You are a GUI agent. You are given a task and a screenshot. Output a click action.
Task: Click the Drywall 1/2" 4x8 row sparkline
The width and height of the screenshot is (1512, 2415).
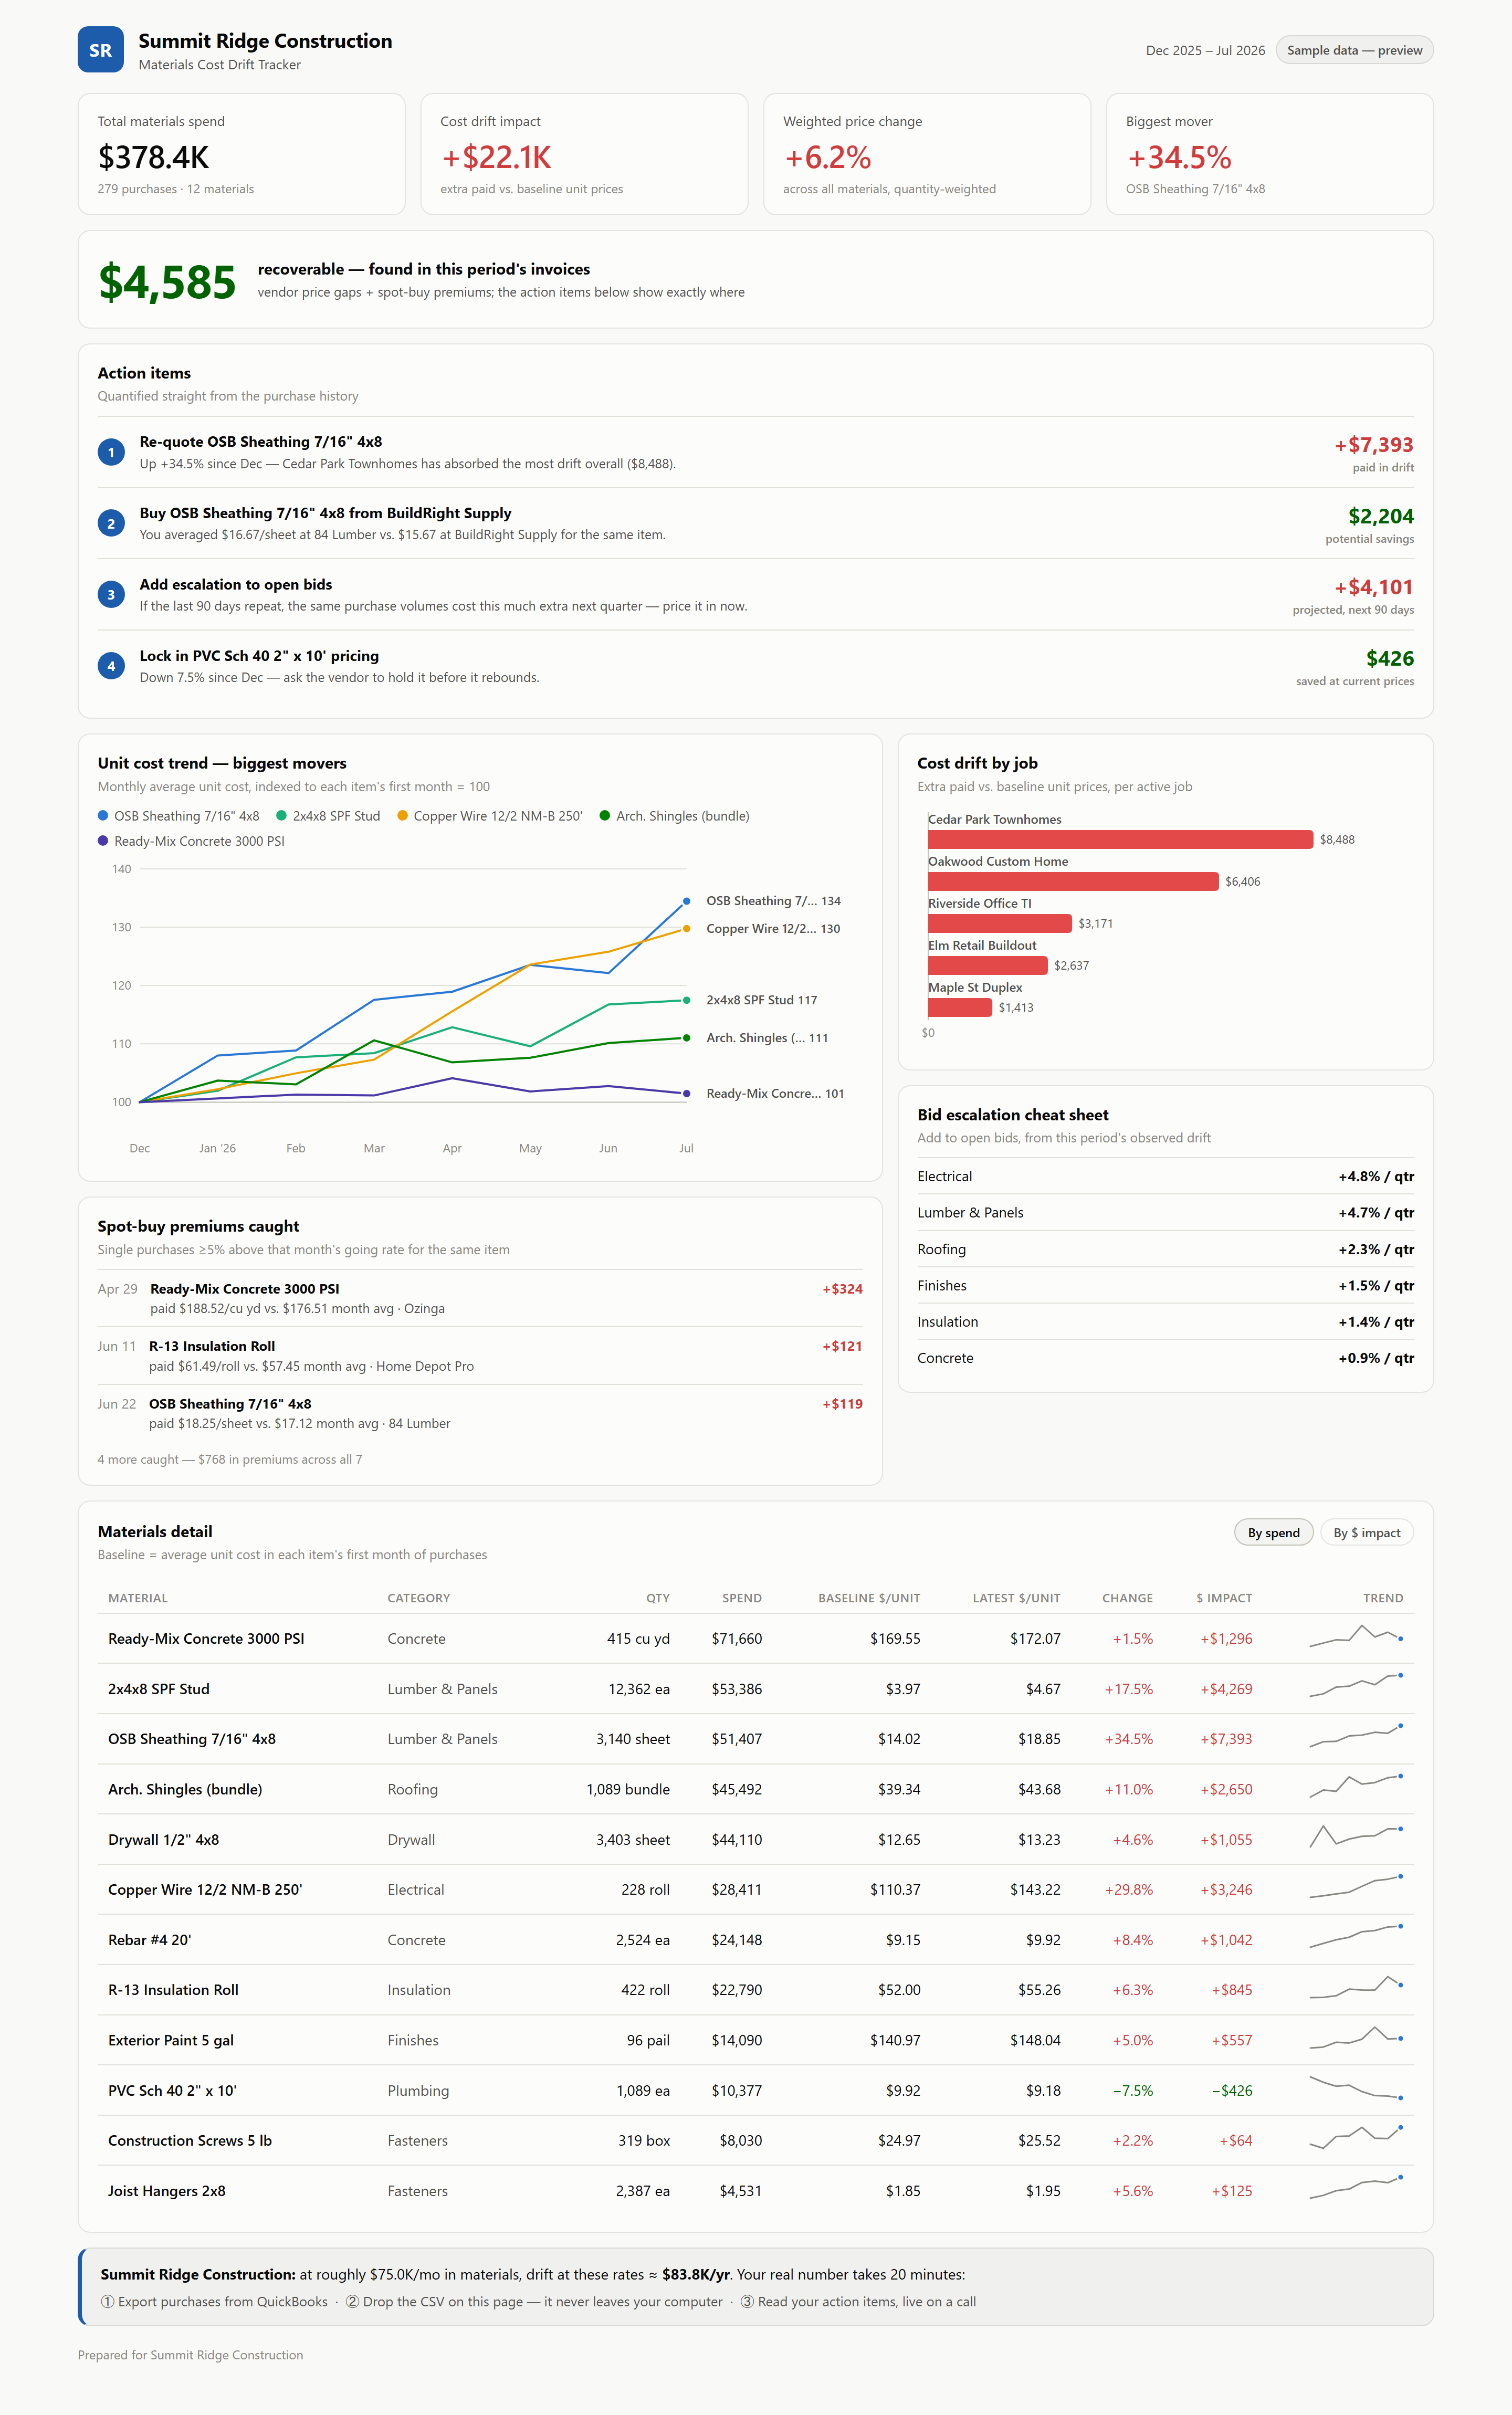click(1356, 1836)
